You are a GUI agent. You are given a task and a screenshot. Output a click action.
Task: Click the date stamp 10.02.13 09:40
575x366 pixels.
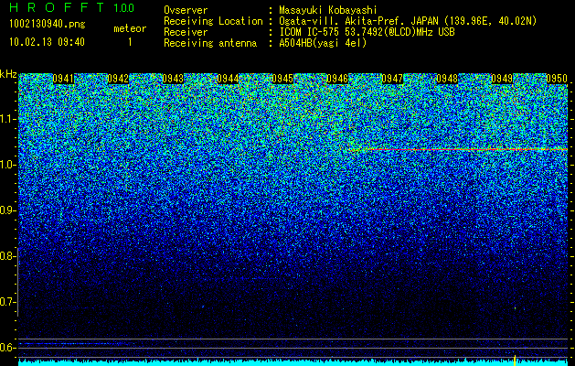pyautogui.click(x=47, y=42)
